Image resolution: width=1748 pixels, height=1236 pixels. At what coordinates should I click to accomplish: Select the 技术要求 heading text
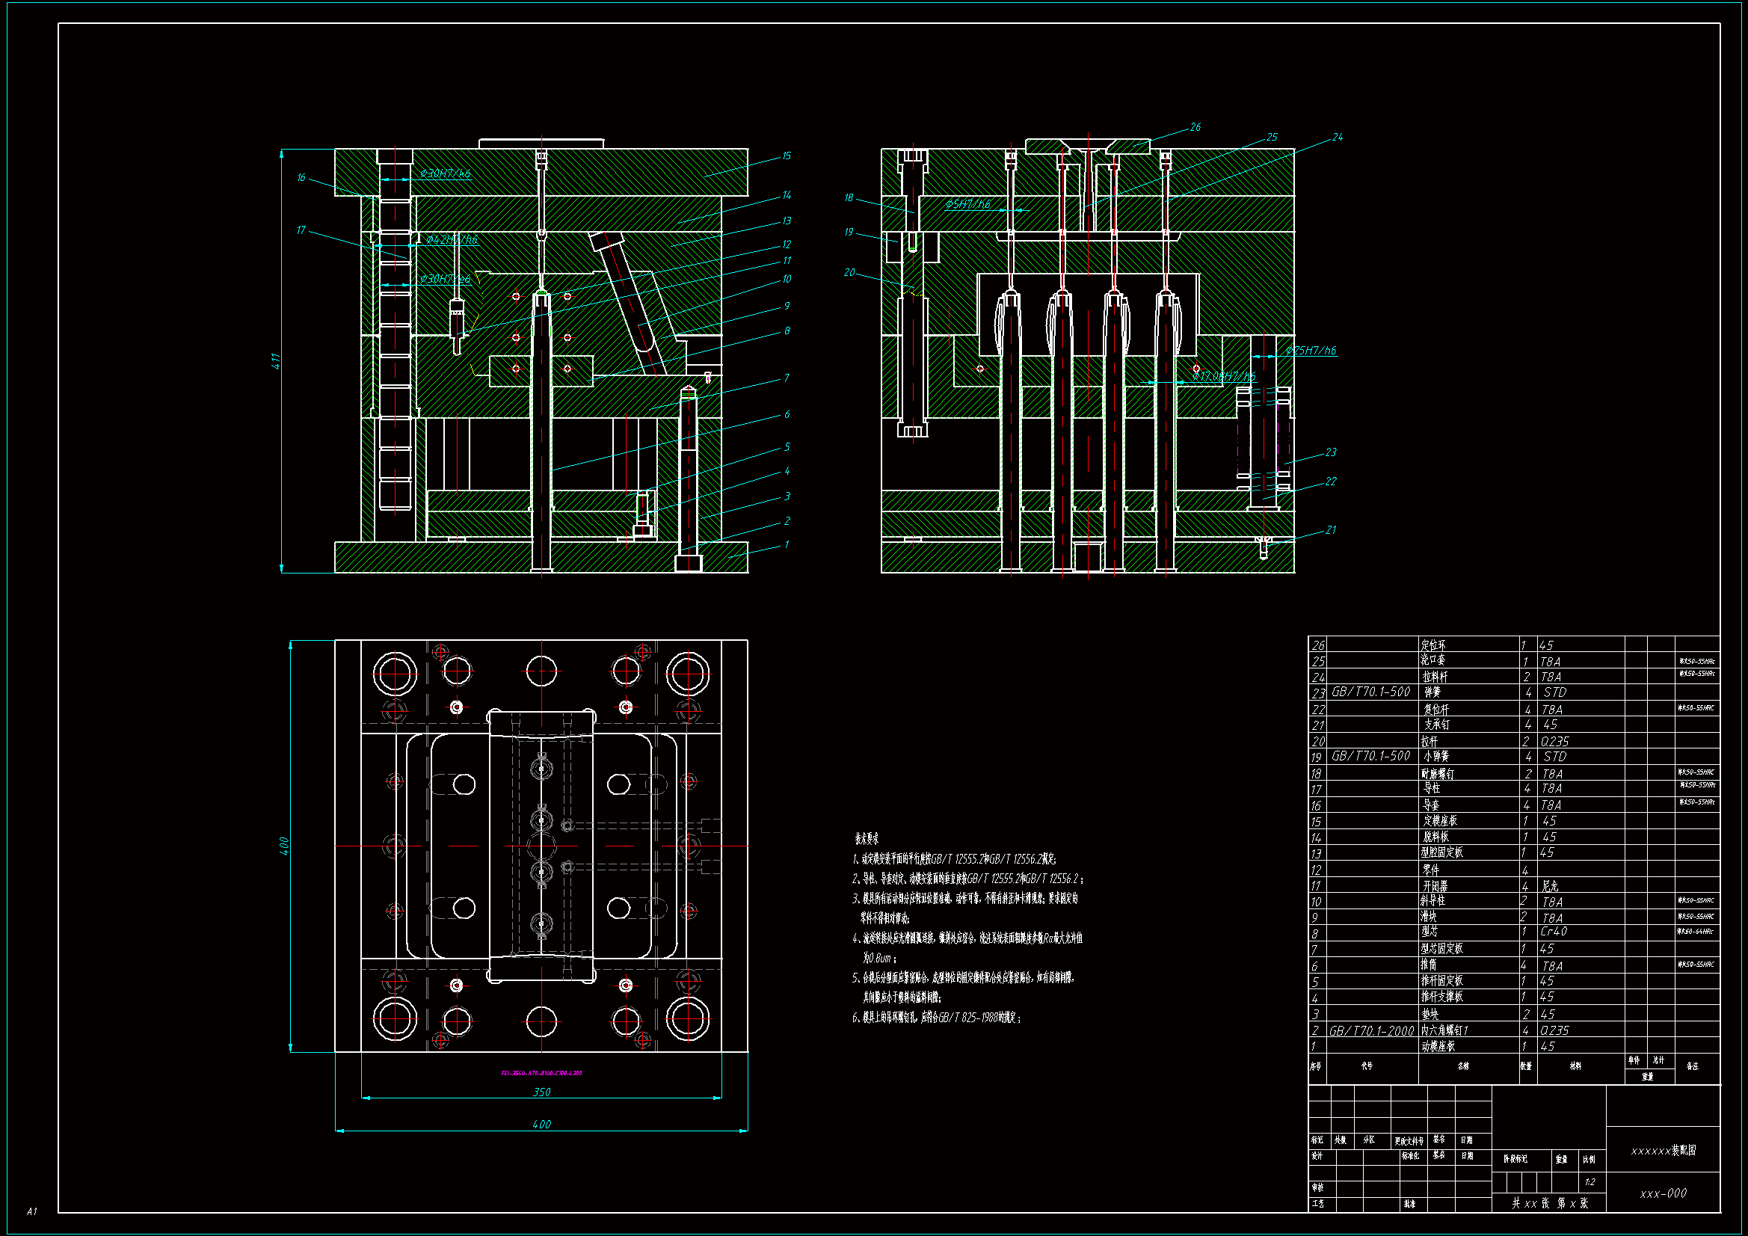click(867, 839)
